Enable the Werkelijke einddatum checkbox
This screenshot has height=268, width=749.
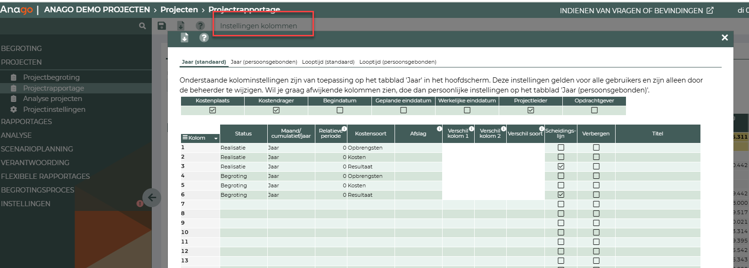tap(467, 110)
